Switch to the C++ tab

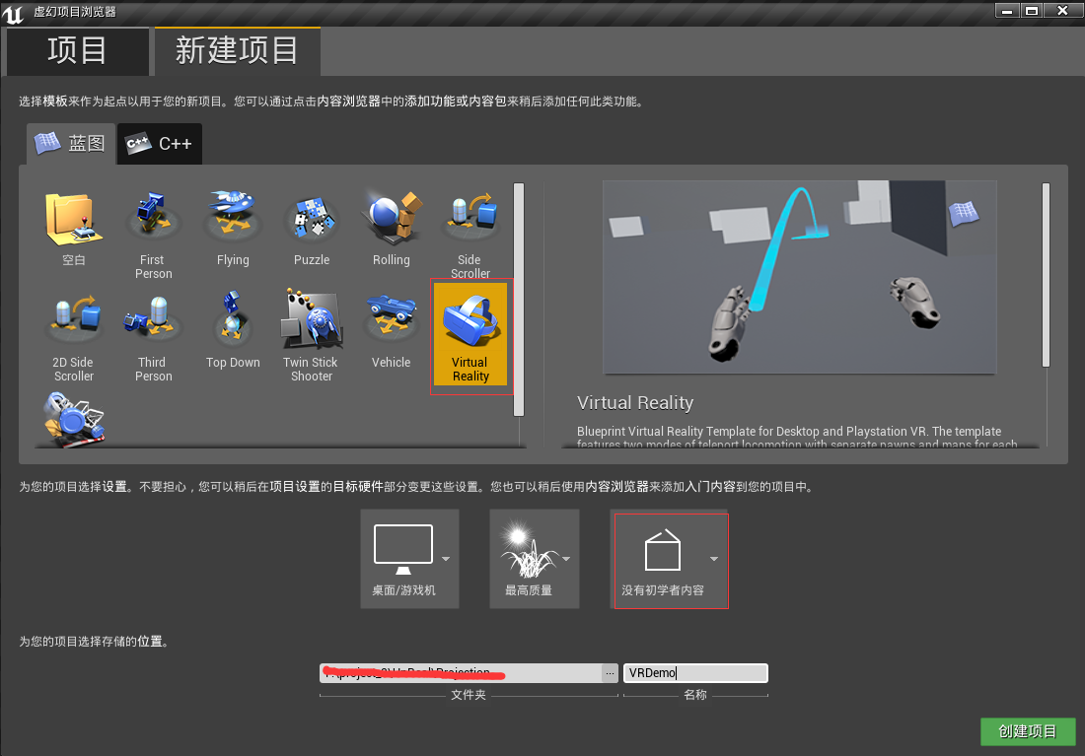[x=159, y=143]
